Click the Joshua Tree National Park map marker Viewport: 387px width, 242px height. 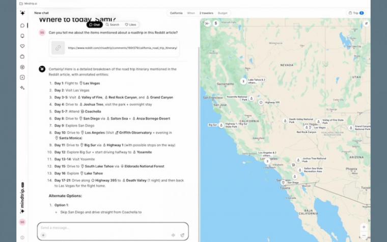click(298, 160)
